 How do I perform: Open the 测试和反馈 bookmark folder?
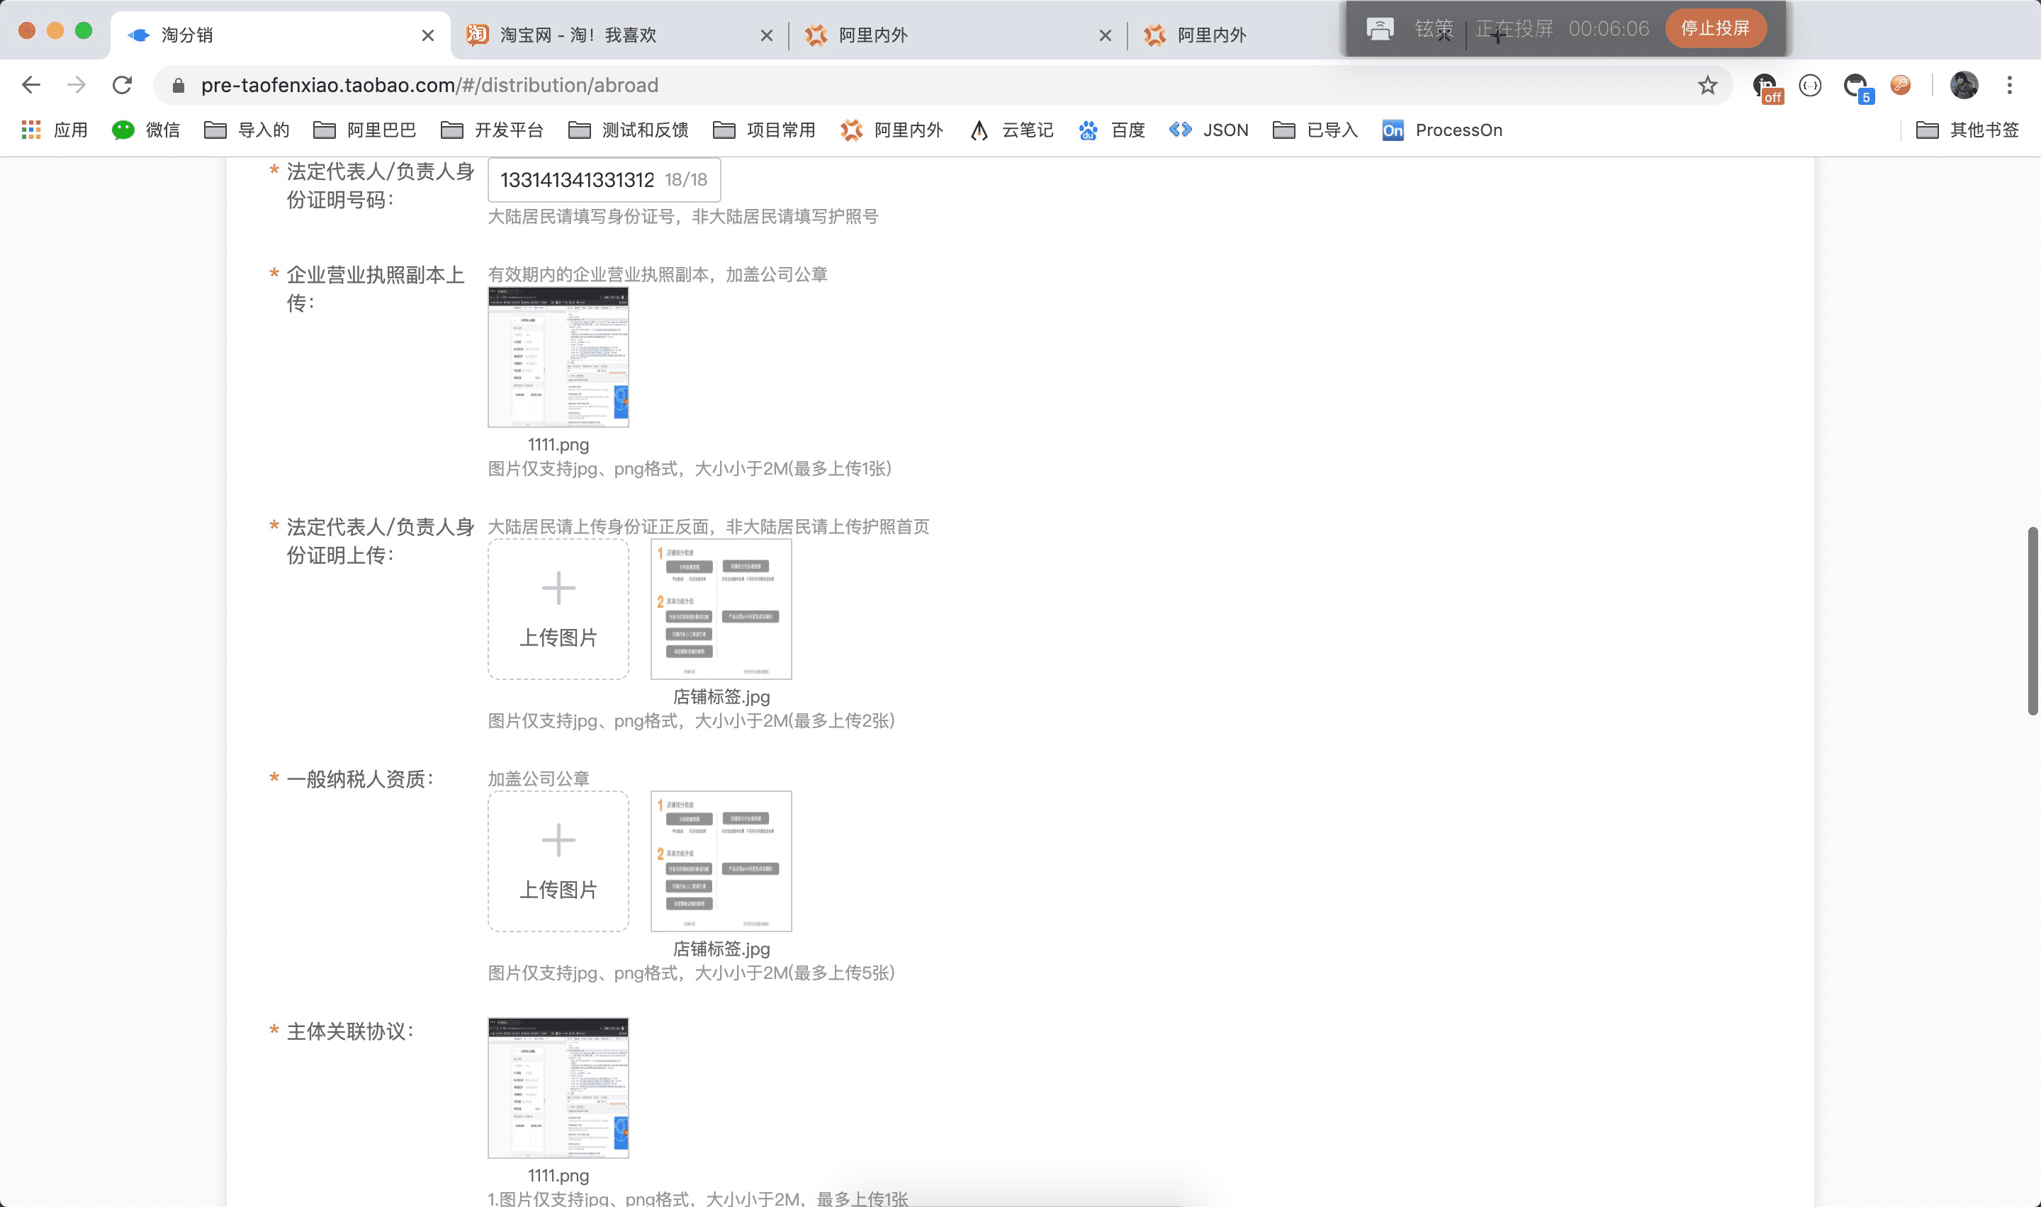628,130
